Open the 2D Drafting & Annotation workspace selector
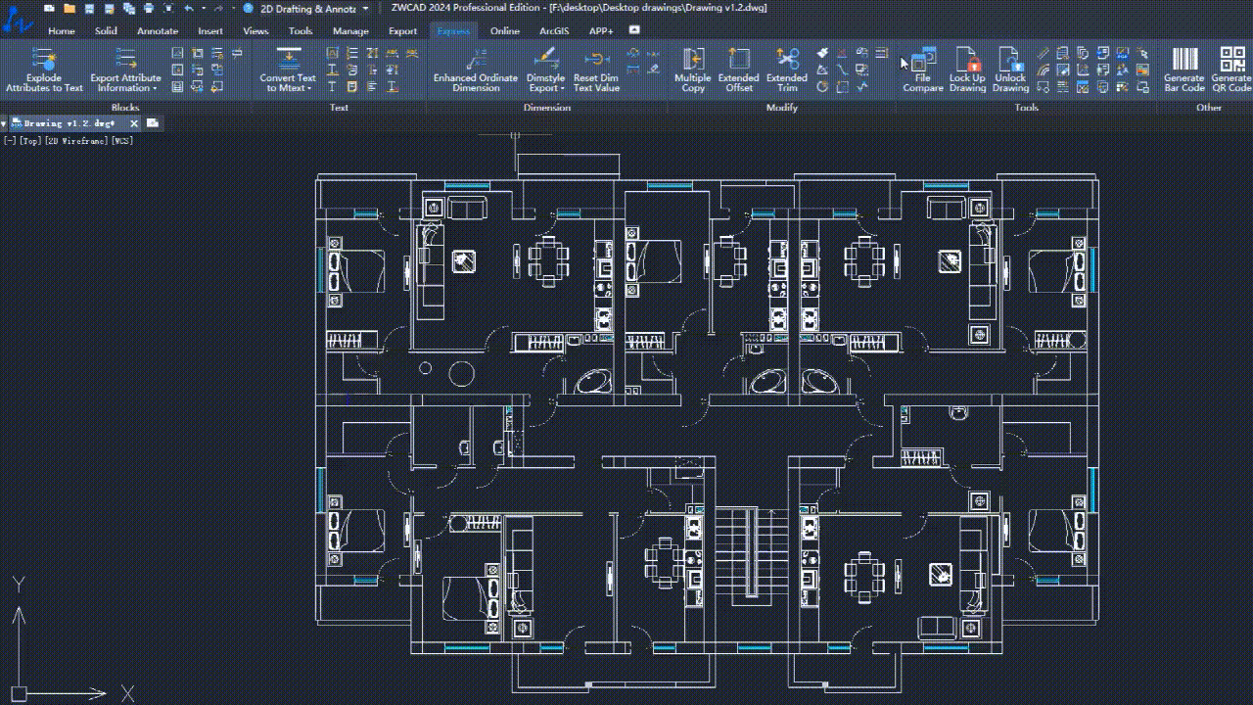 tap(308, 8)
